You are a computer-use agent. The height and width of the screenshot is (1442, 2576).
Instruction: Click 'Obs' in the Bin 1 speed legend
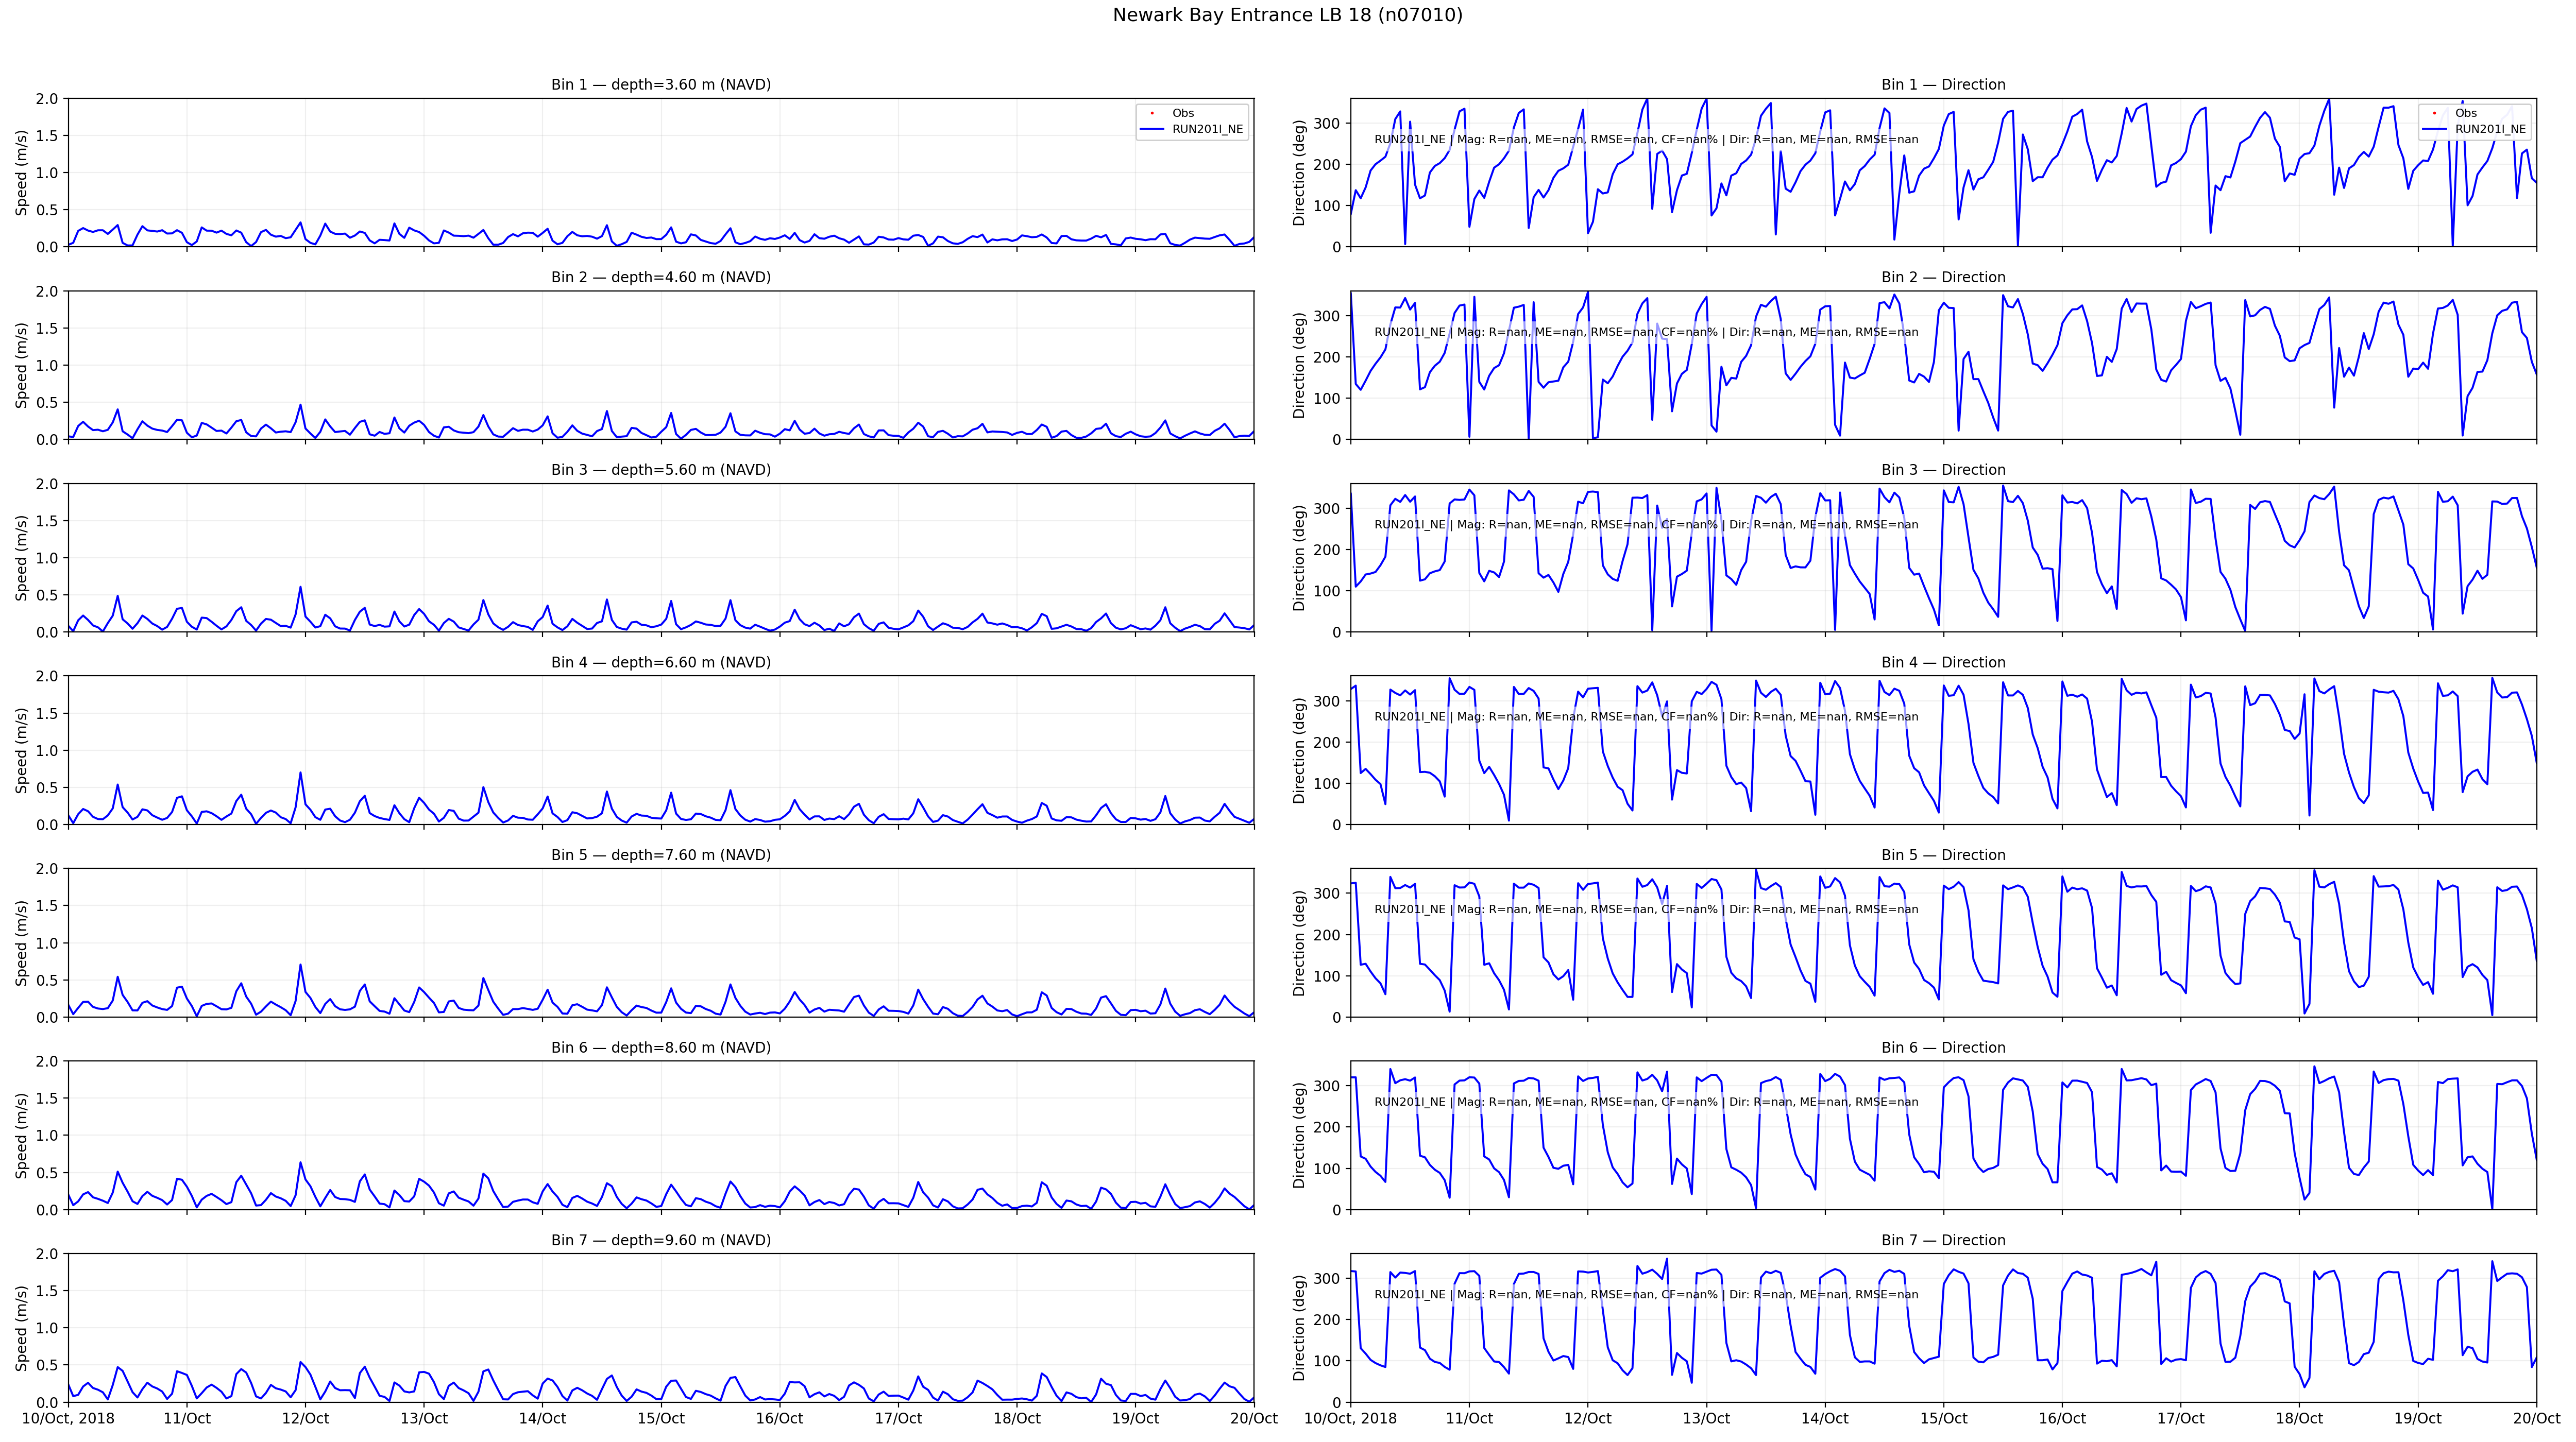pos(1183,113)
